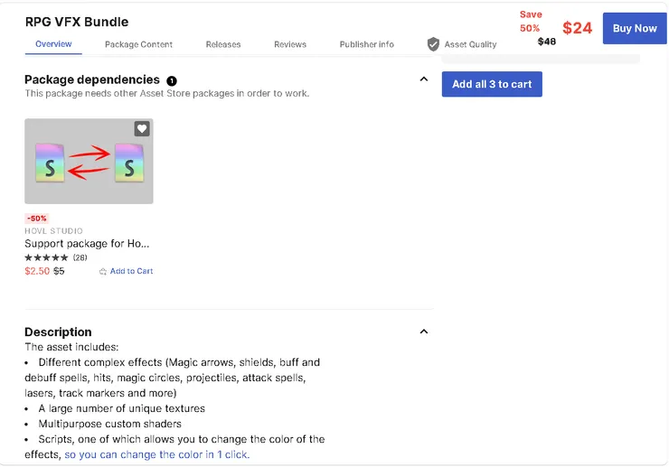The height and width of the screenshot is (467, 669).
Task: Click the Buy Now button
Action: 635,28
